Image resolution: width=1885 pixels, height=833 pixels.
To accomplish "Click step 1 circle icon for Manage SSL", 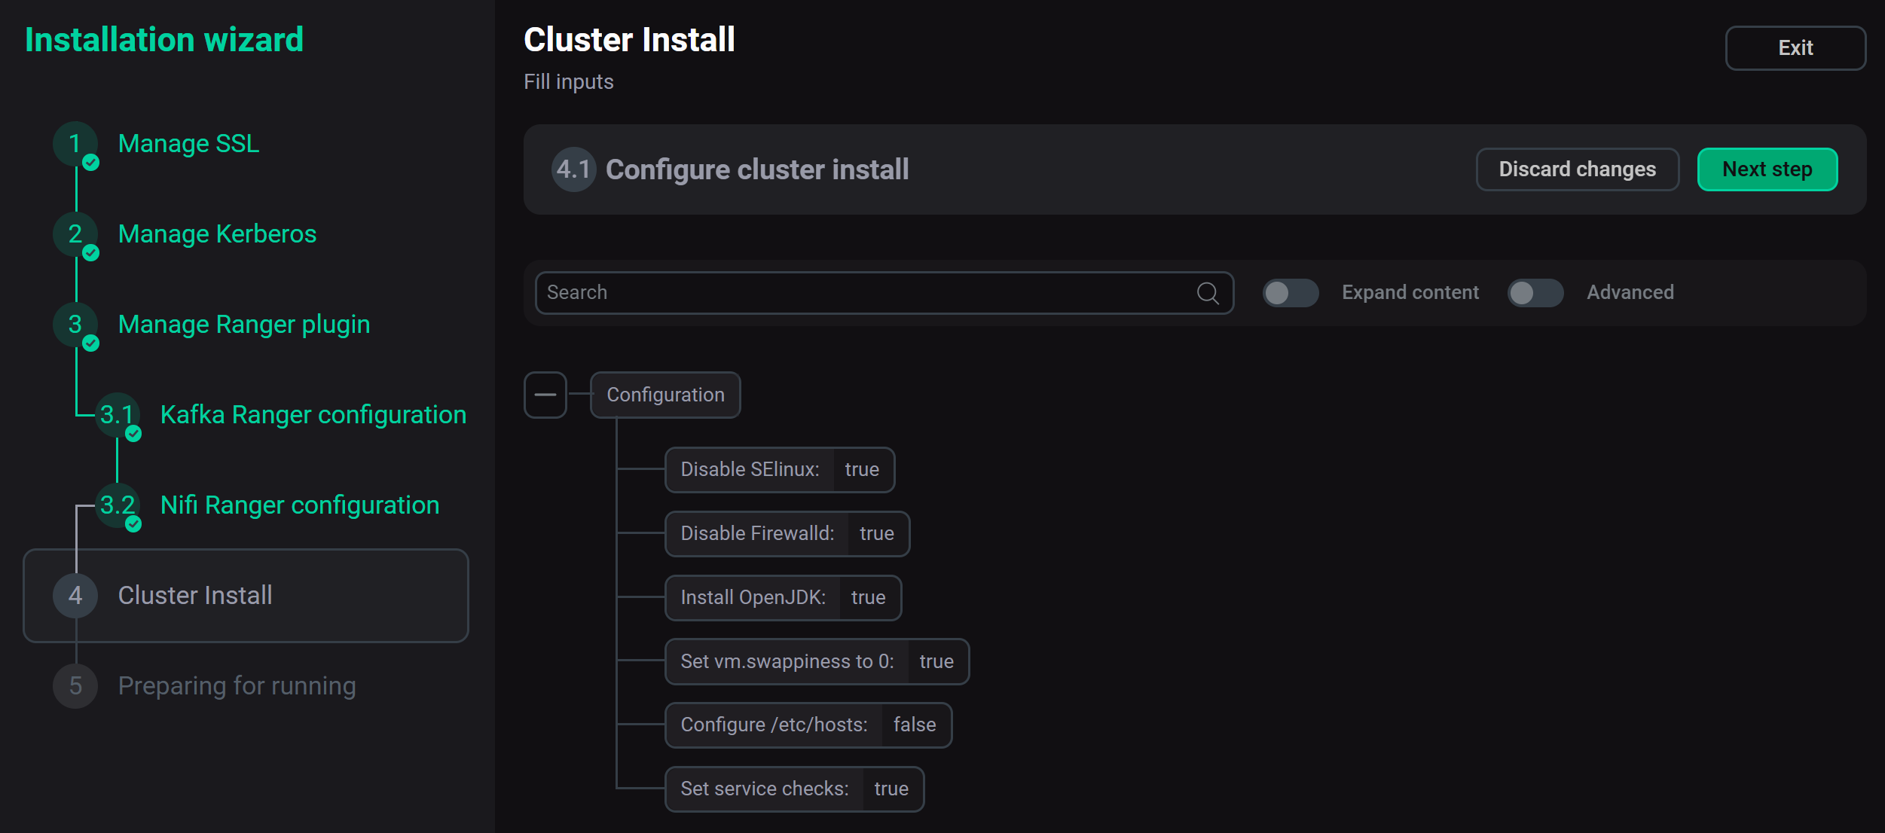I will coord(75,144).
